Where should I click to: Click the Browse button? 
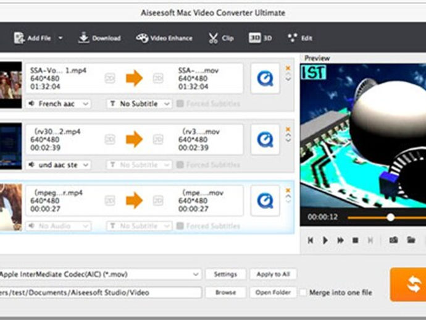pos(225,293)
